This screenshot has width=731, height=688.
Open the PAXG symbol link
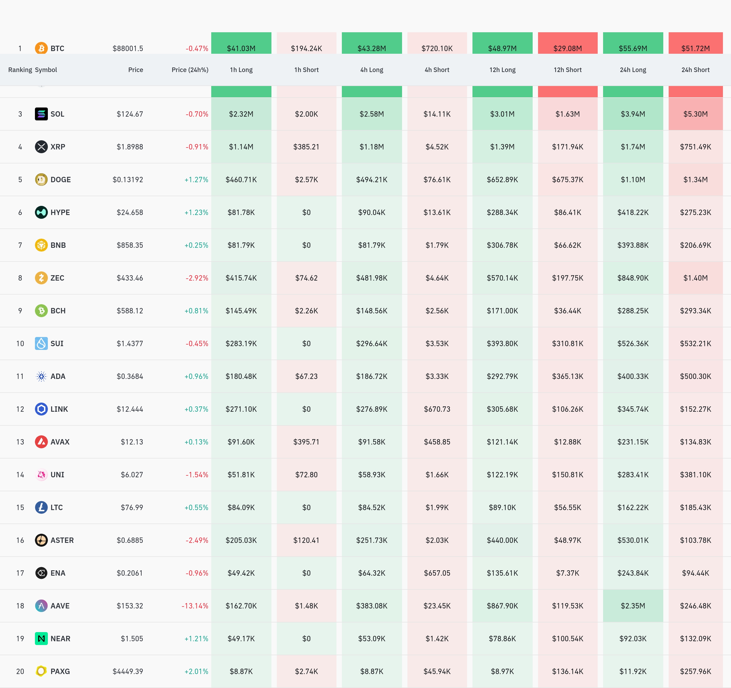(x=60, y=671)
